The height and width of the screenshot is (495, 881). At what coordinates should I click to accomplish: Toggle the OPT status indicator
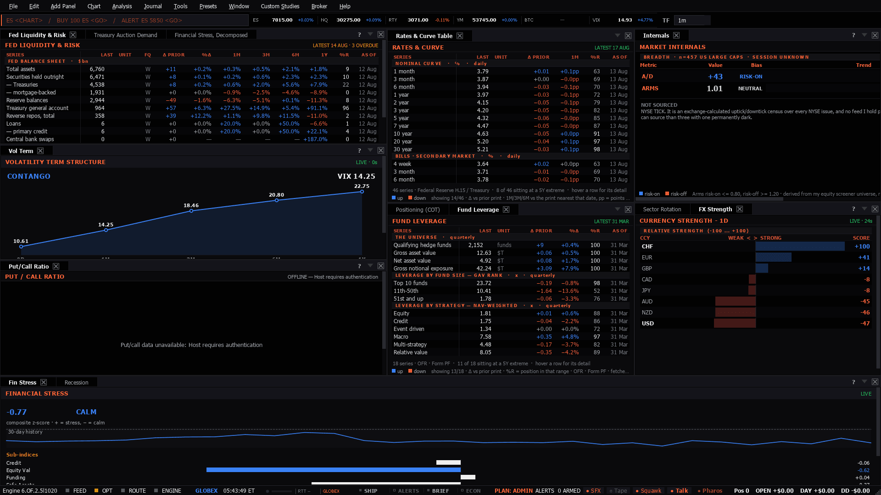click(103, 490)
